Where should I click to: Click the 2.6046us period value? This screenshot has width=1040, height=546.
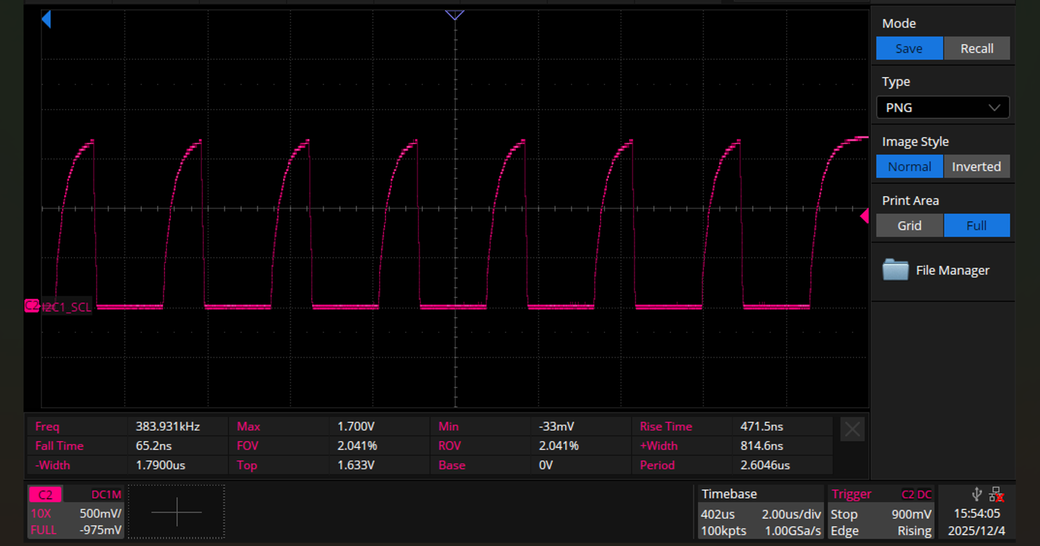pyautogui.click(x=765, y=465)
